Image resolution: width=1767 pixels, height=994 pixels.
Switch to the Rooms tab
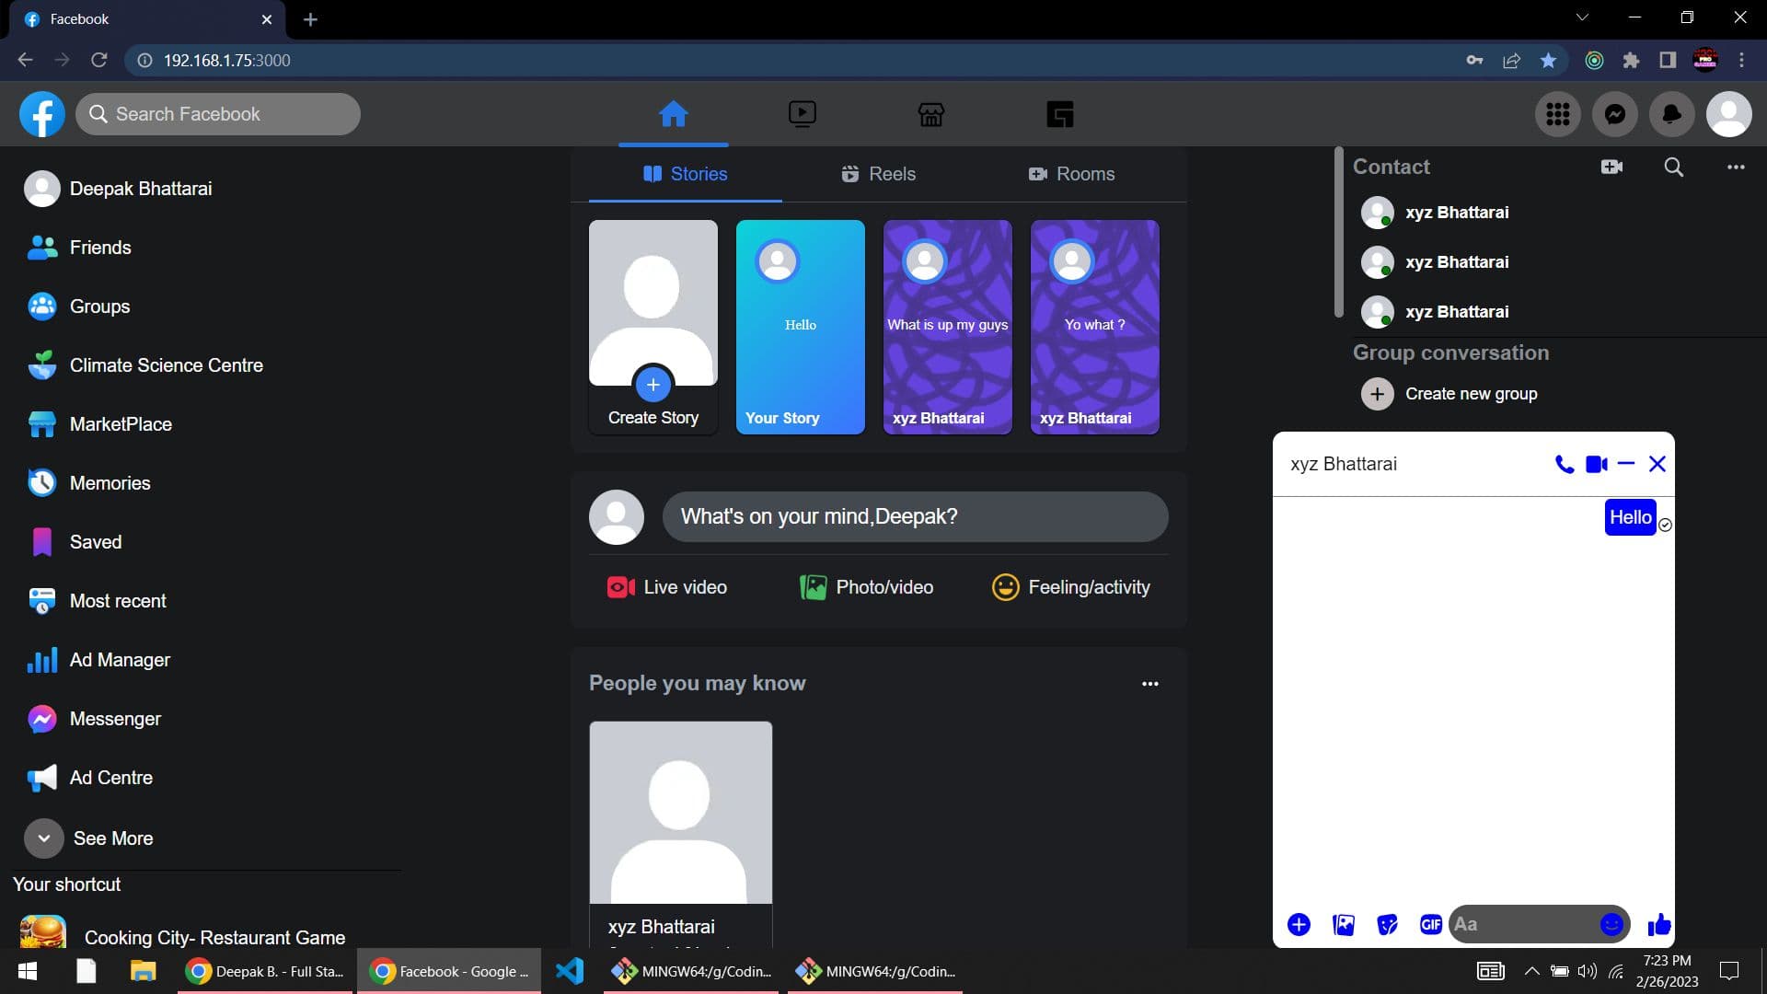pyautogui.click(x=1071, y=174)
